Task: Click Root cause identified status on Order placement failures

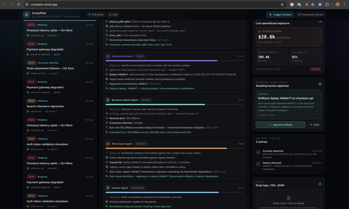Action: pos(48,63)
